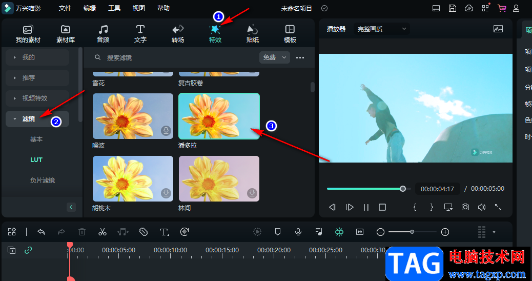Expand the 视频特效 category

(37, 98)
